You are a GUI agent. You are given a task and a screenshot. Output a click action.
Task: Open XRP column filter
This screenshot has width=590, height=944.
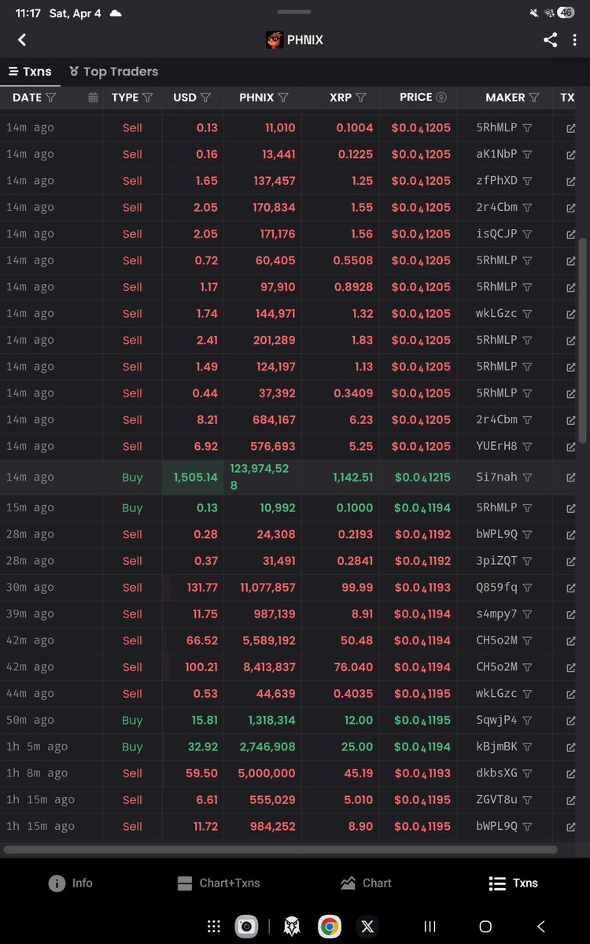pos(361,98)
